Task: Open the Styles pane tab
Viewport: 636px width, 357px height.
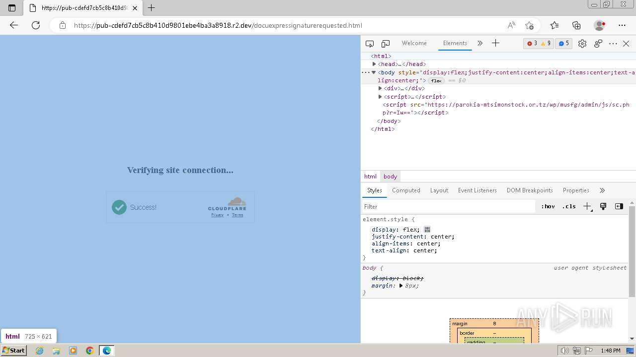Action: click(375, 190)
